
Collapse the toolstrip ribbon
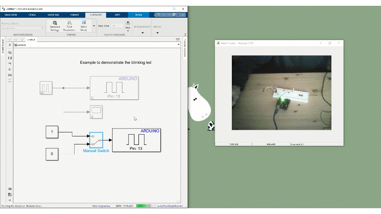(x=185, y=34)
